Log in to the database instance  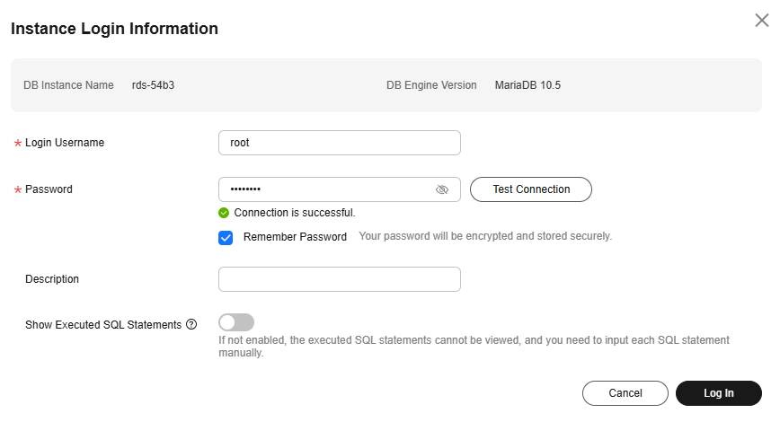(718, 393)
